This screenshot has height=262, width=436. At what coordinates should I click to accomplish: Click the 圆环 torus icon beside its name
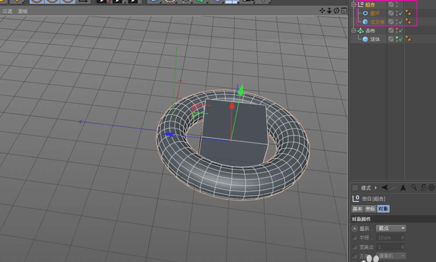365,13
